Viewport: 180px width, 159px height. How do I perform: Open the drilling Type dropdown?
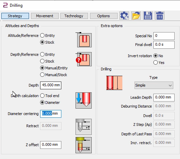pos(154,85)
